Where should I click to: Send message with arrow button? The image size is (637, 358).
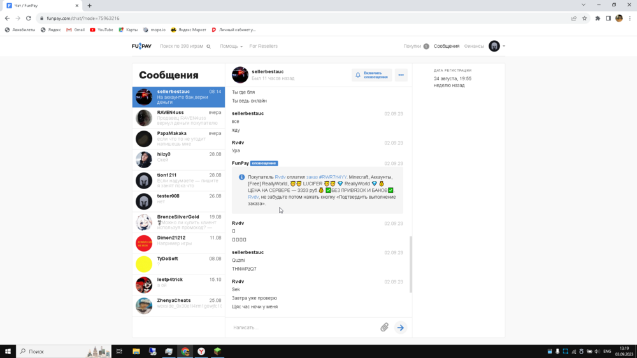(x=401, y=327)
